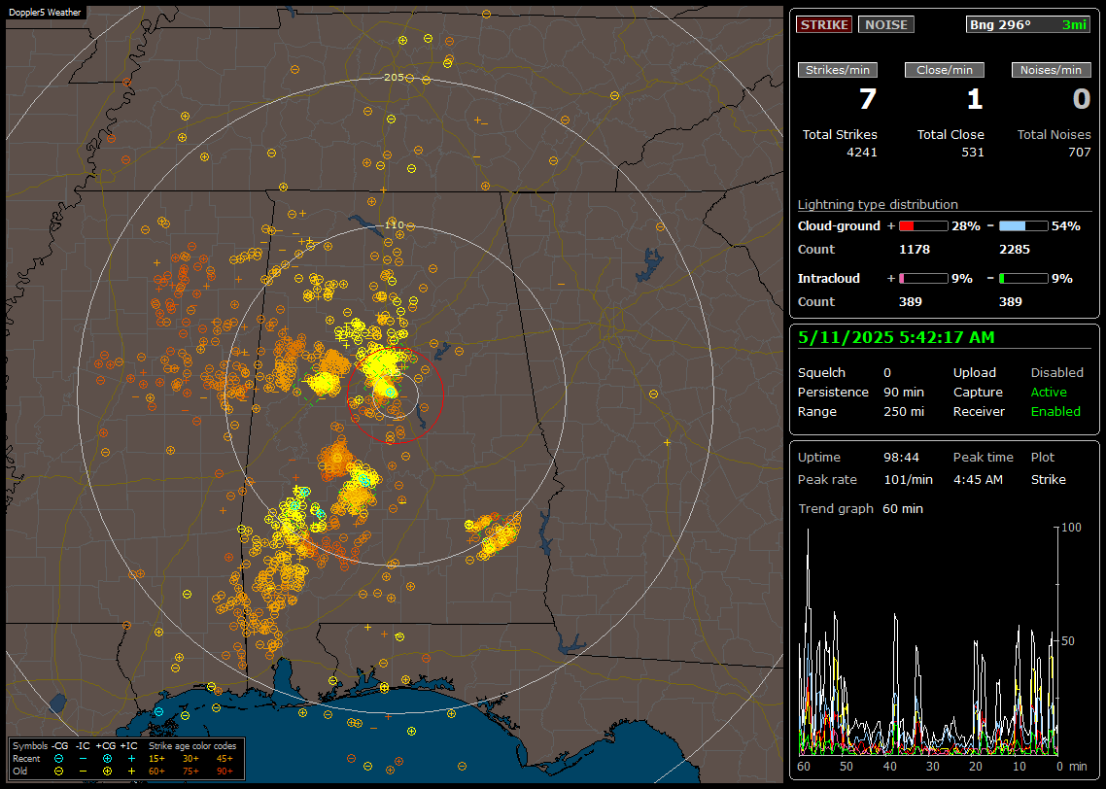Click the negative Intracloud green bar
Viewport: 1106px width, 789px height.
1023,279
